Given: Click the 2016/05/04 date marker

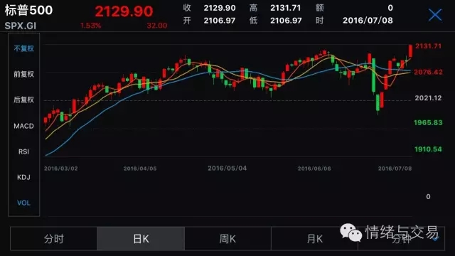Looking at the screenshot, I should (227, 169).
